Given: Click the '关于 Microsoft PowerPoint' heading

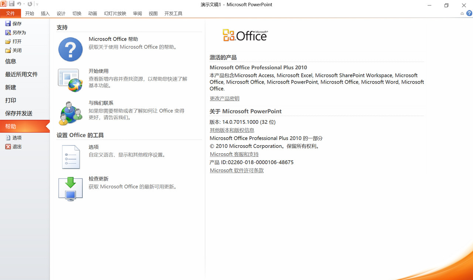Looking at the screenshot, I should click(246, 111).
